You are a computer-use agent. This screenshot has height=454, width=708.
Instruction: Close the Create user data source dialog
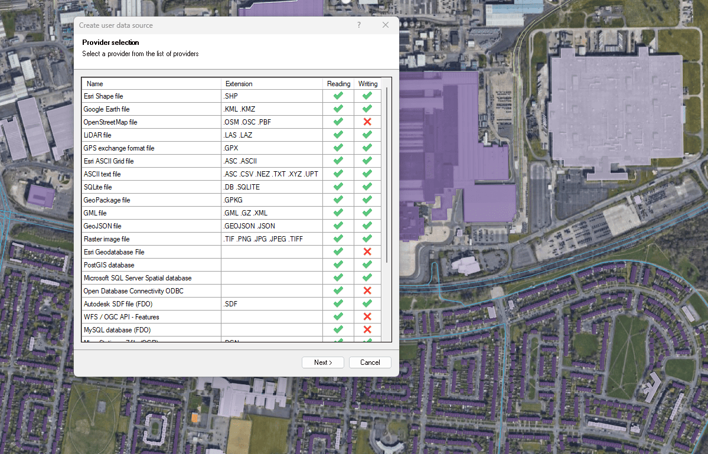point(386,25)
